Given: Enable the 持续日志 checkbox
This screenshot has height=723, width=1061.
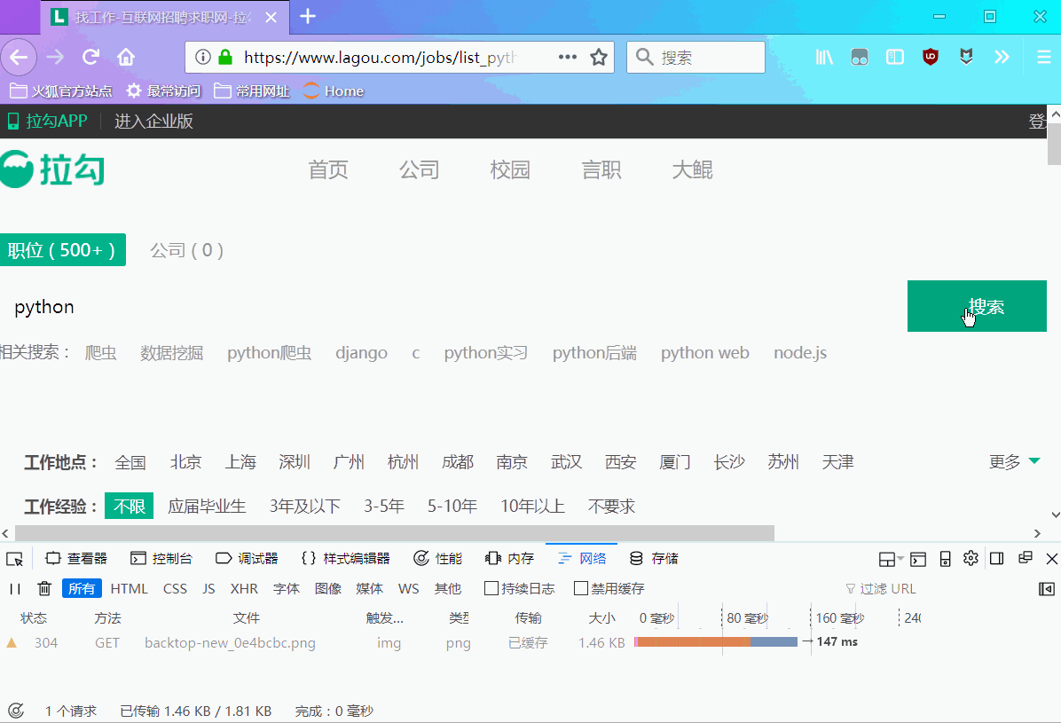Looking at the screenshot, I should (x=491, y=587).
